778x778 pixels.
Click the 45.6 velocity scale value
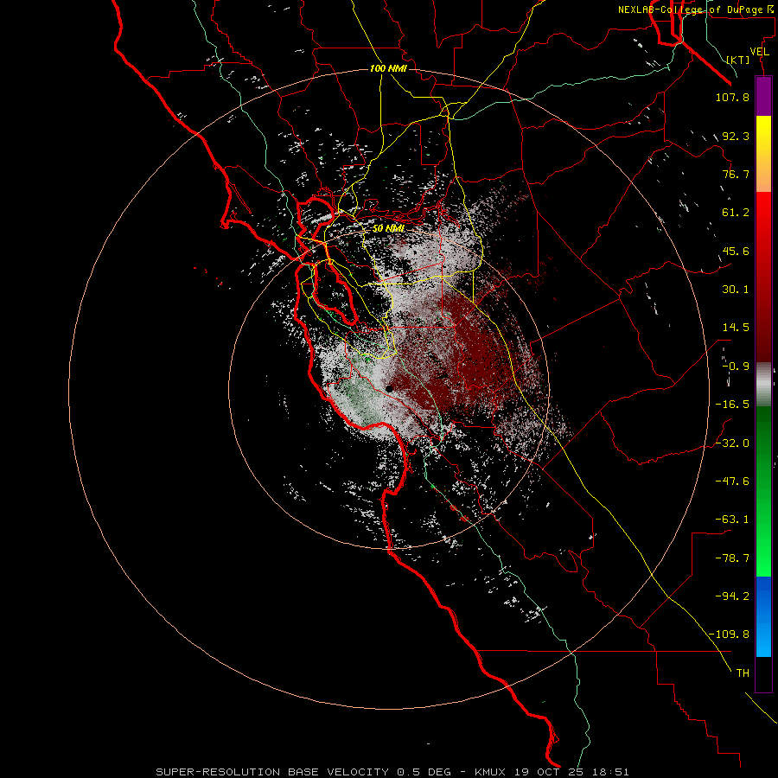coord(736,251)
